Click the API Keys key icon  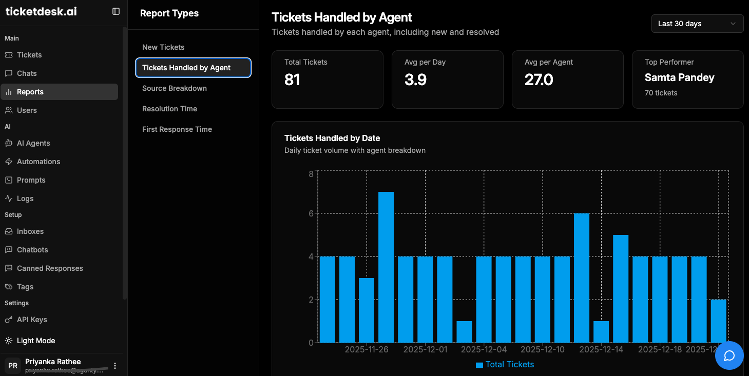[9, 320]
